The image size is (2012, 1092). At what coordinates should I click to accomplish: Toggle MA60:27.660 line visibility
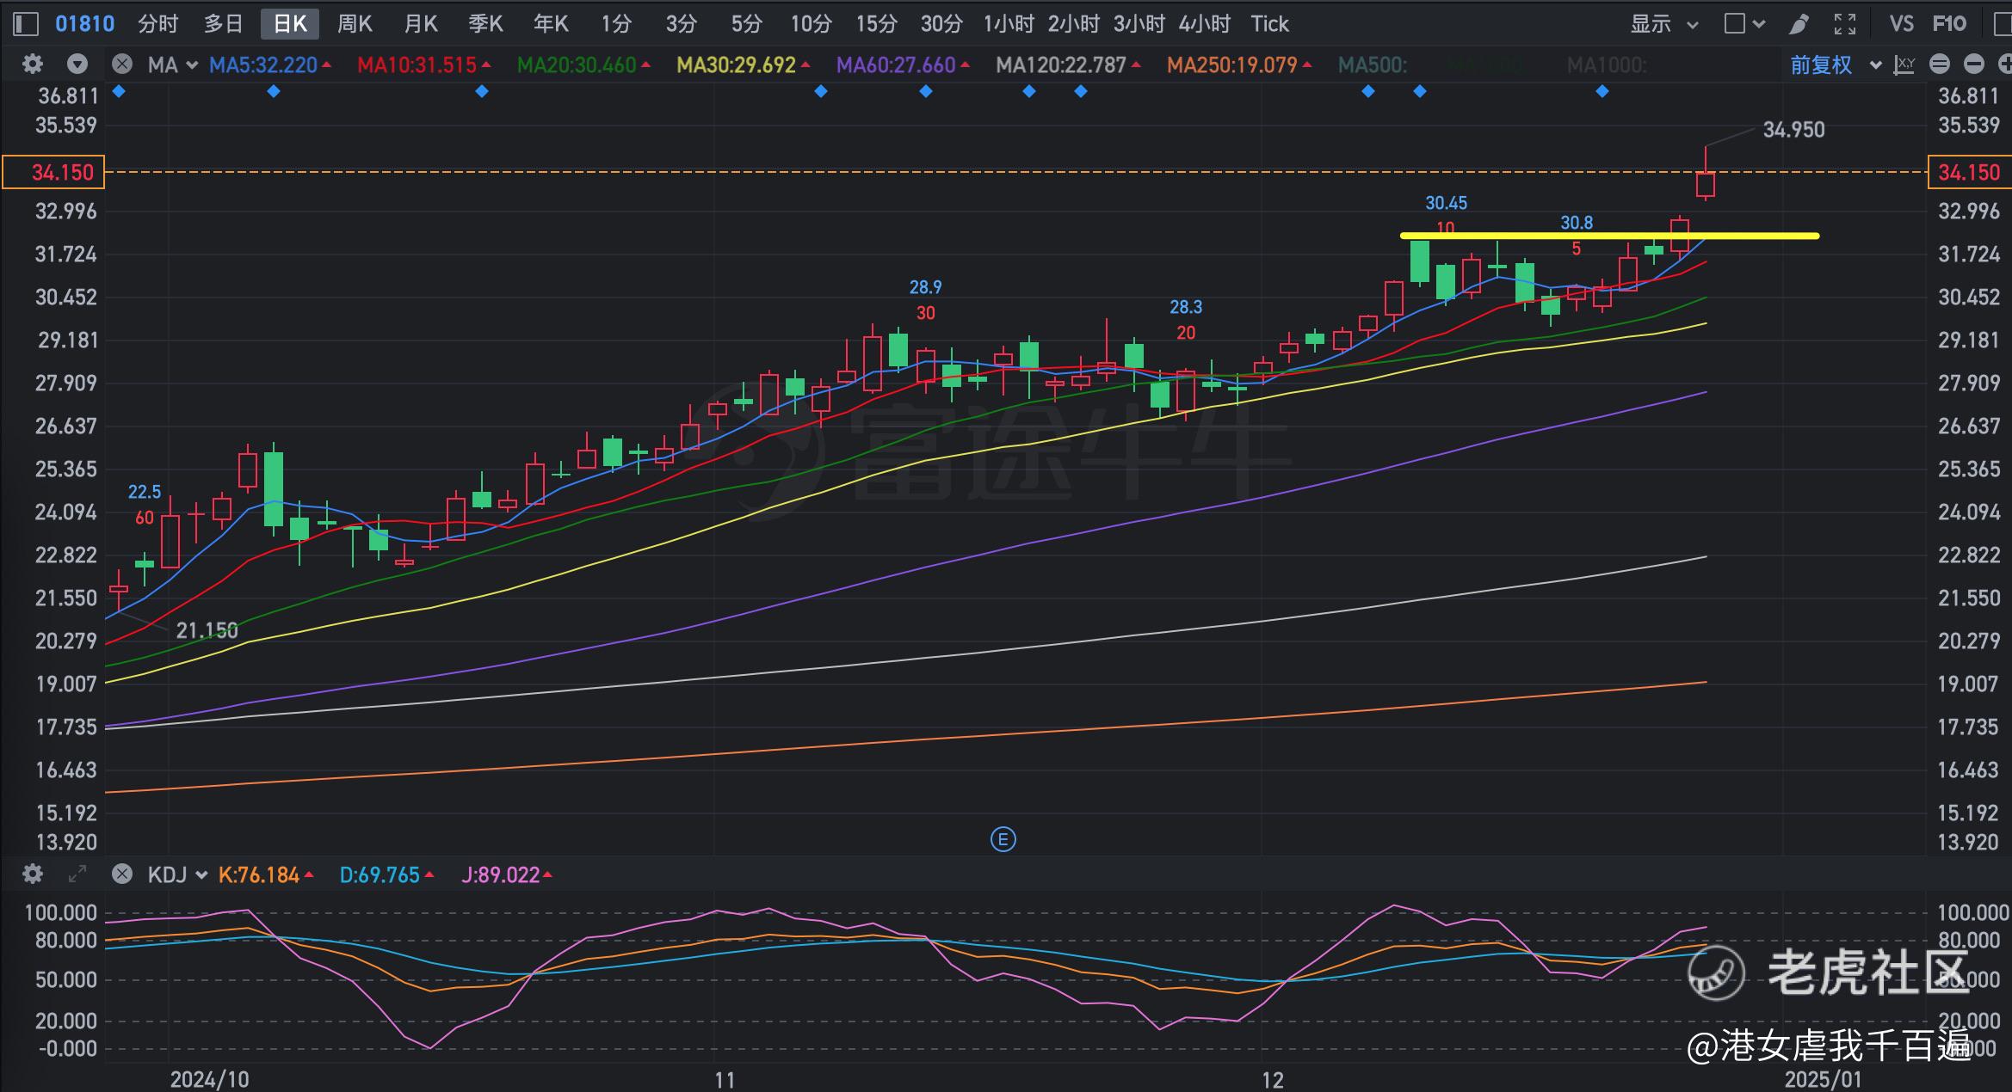(x=902, y=65)
